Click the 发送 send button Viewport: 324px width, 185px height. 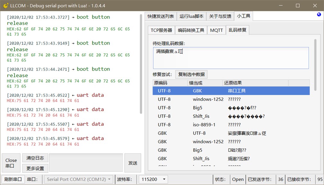tap(133, 163)
